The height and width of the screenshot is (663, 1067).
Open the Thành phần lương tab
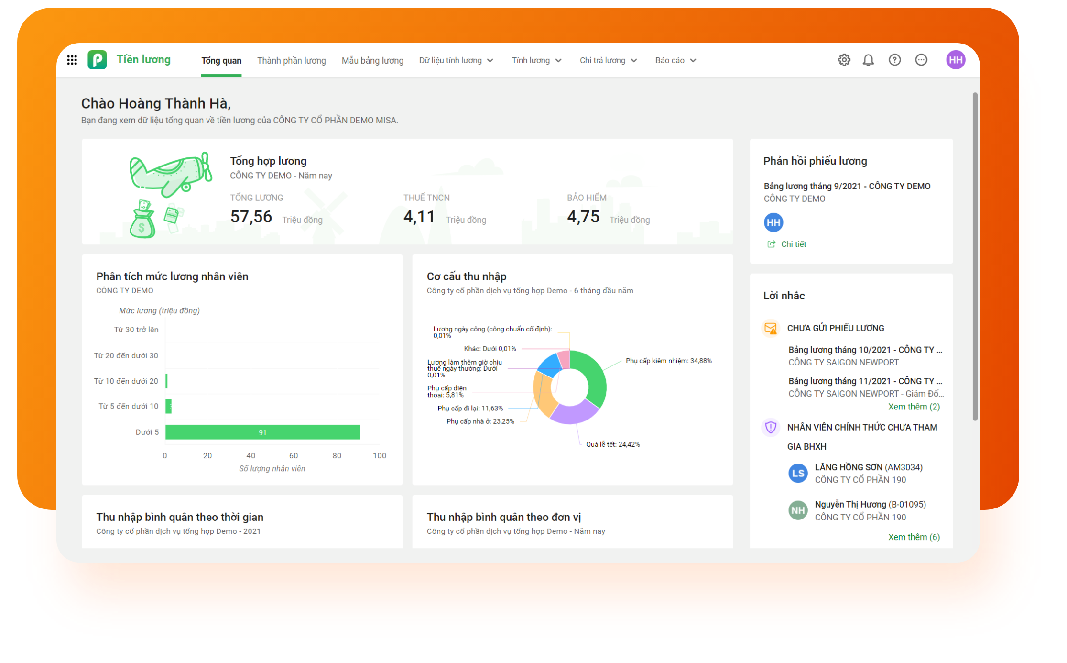(292, 61)
